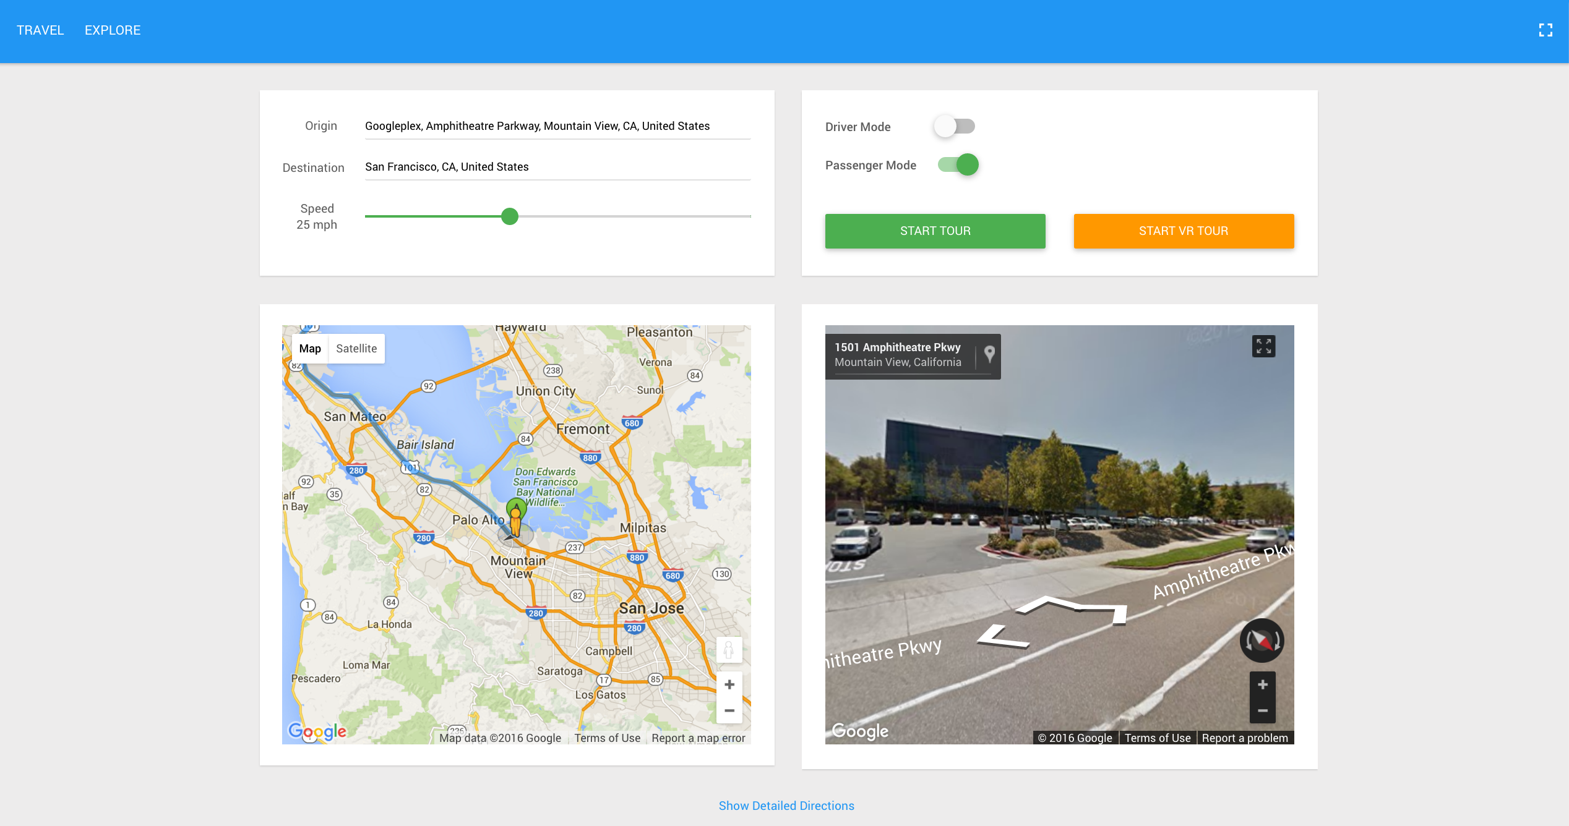Image resolution: width=1569 pixels, height=826 pixels.
Task: Expand the Street View to fullscreen
Action: point(1263,346)
